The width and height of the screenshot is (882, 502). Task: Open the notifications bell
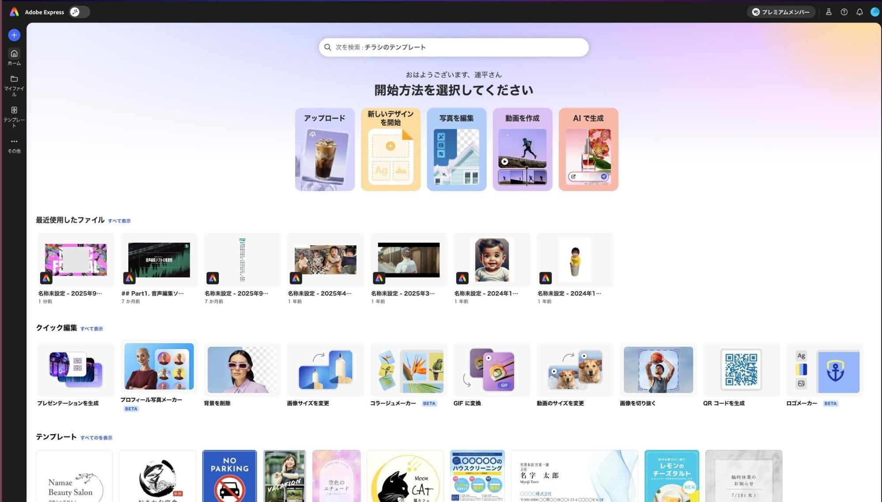(x=859, y=12)
